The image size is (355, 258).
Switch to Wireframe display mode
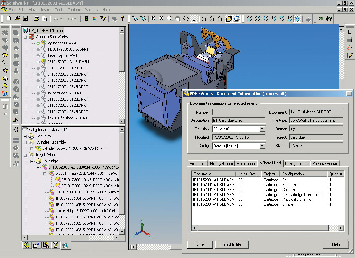click(x=205, y=19)
